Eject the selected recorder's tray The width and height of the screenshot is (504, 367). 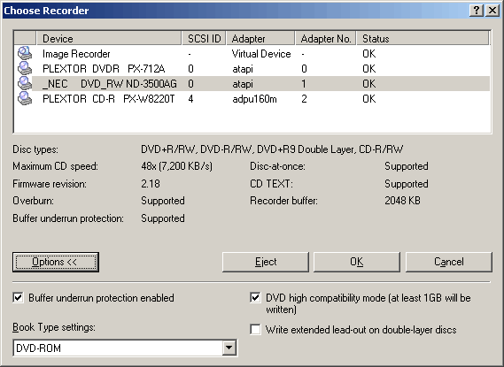[x=266, y=262]
